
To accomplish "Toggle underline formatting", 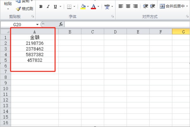I will point(55,6).
